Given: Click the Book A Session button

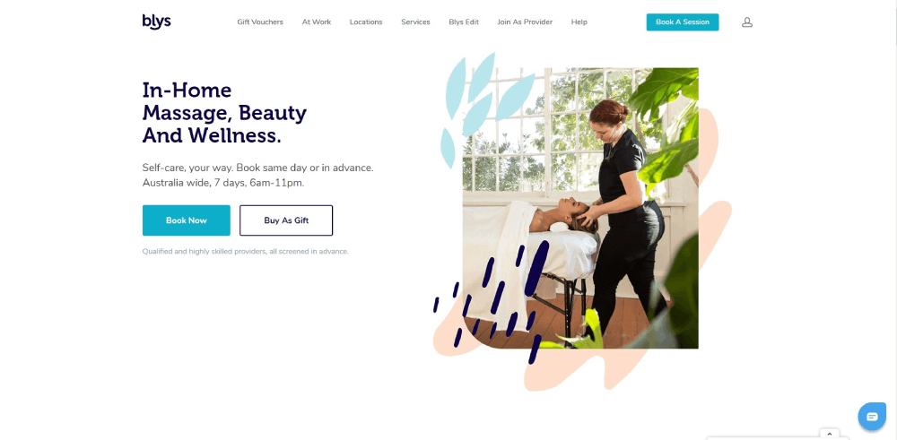Looking at the screenshot, I should 683,22.
